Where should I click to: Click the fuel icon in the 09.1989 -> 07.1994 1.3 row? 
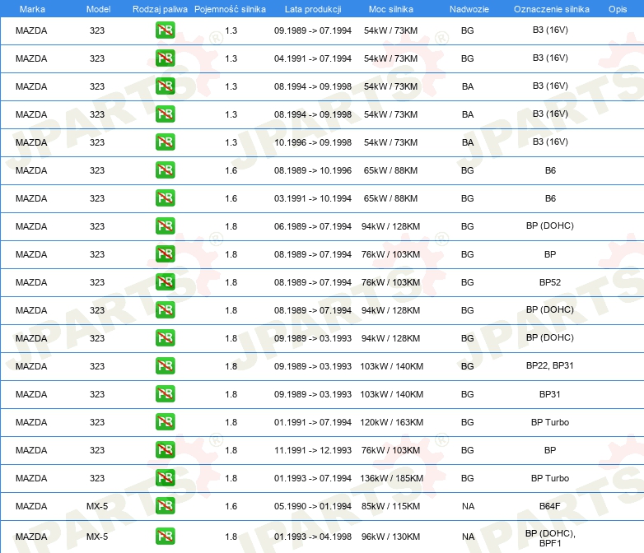click(x=165, y=30)
